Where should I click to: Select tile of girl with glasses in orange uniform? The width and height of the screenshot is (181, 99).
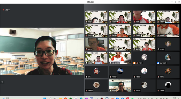144,44
